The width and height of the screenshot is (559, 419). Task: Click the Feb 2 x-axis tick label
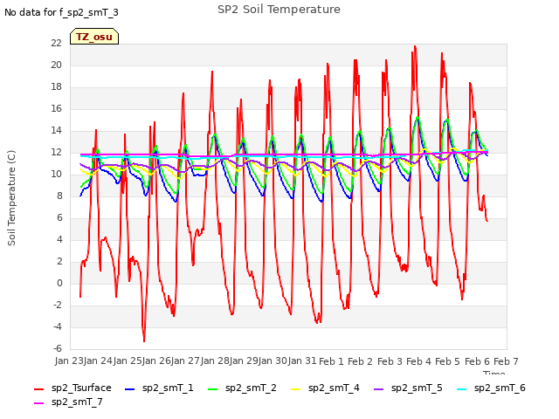(360, 361)
